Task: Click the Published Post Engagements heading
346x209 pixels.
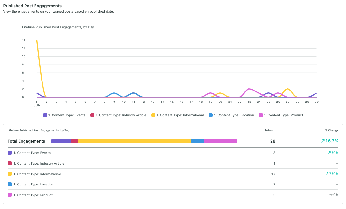Action: click(32, 6)
